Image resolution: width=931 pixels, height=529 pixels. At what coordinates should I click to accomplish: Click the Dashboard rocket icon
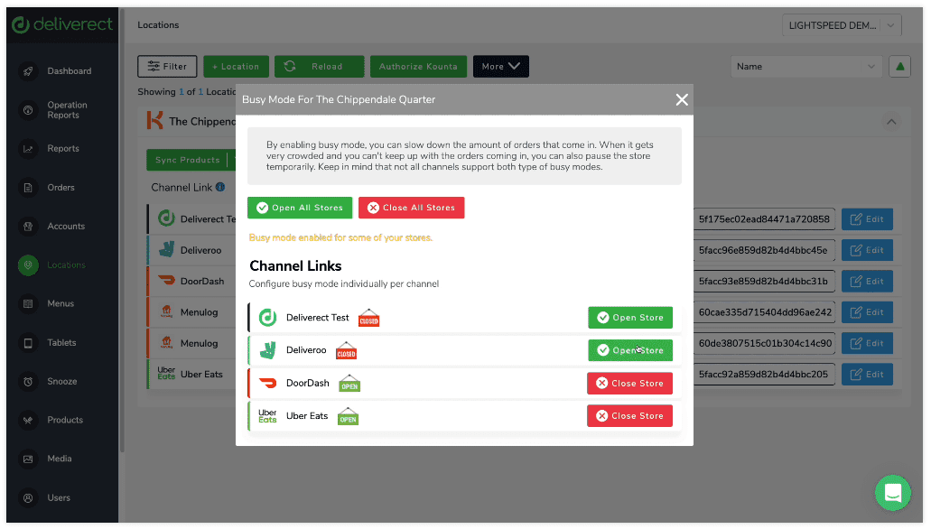point(28,71)
